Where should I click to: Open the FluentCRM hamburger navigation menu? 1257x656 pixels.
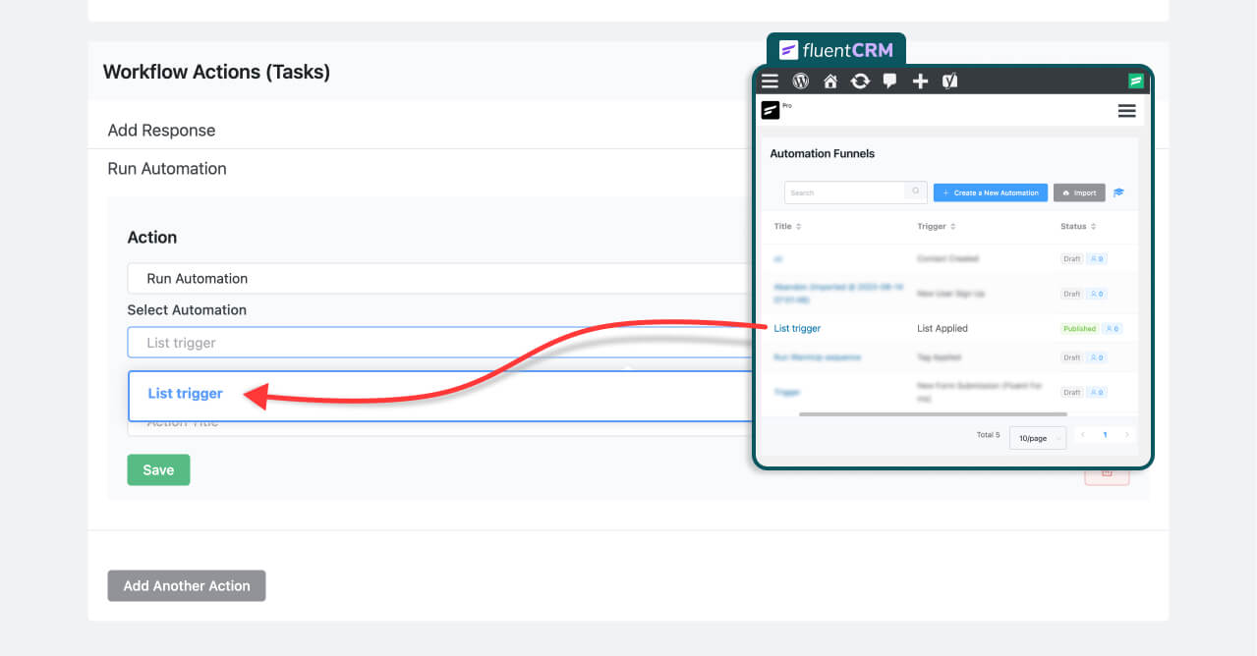1127,111
